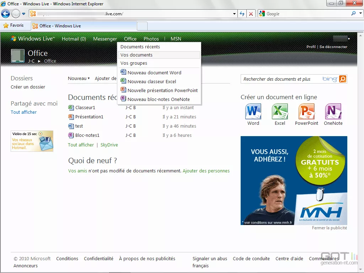Viewport: 364px width, 273px height.
Task: Open test Word document icon
Action: [x=71, y=126]
